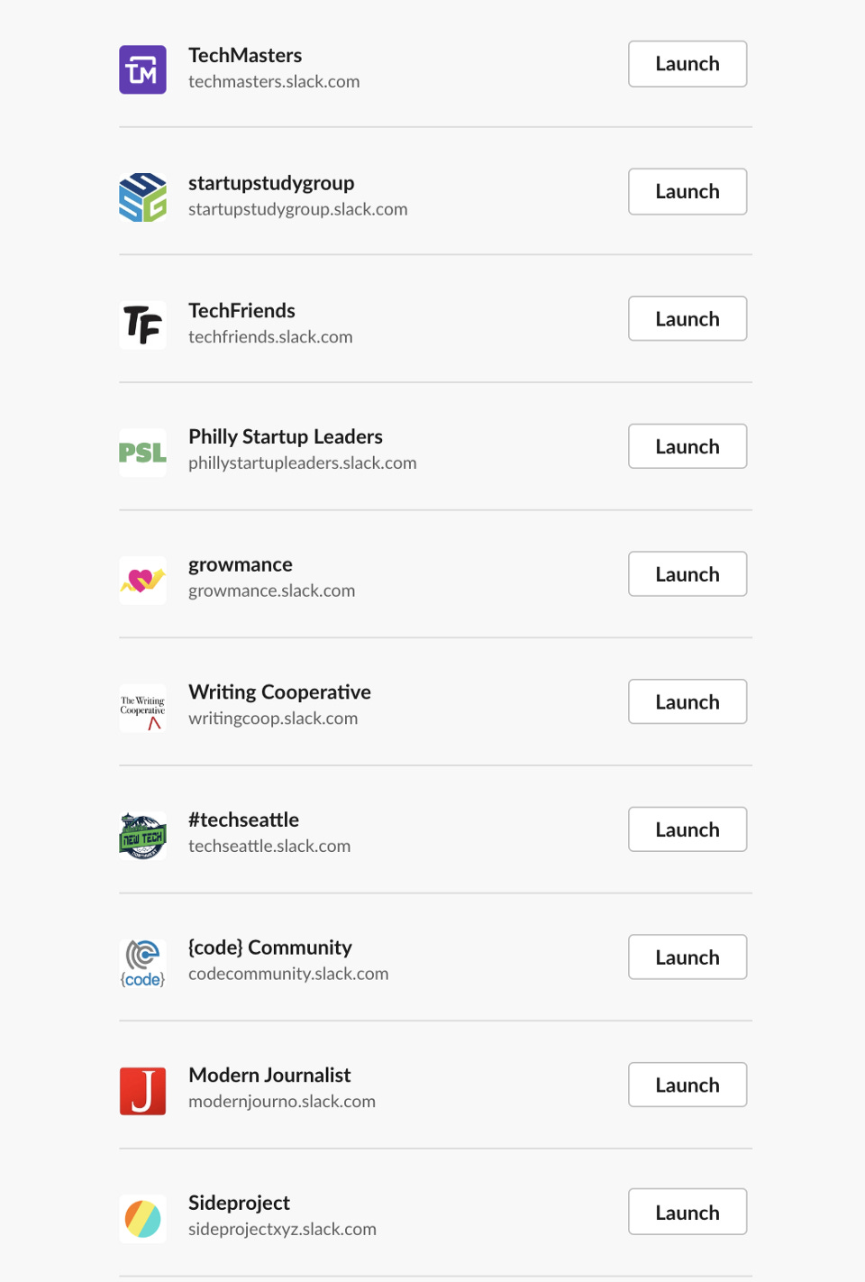Select the Sideproject colorful circle icon
The width and height of the screenshot is (865, 1282).
coord(142,1219)
